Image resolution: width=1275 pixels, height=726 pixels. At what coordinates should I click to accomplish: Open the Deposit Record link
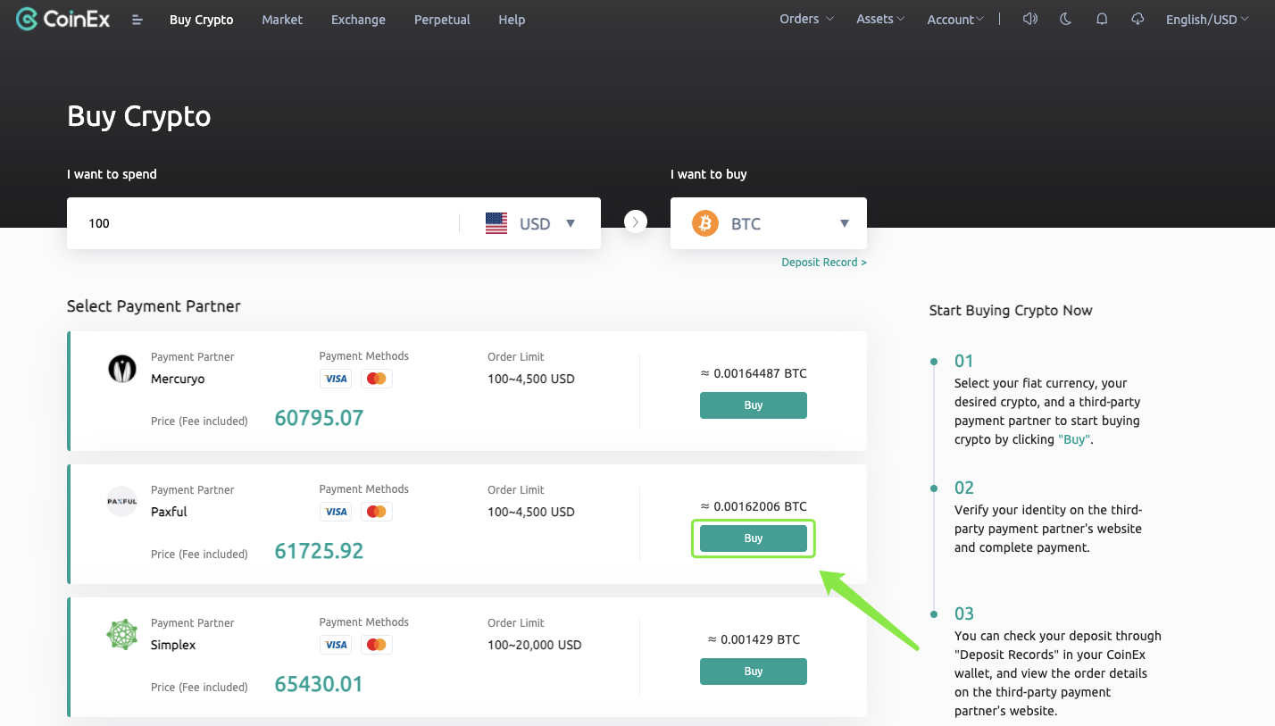[822, 262]
